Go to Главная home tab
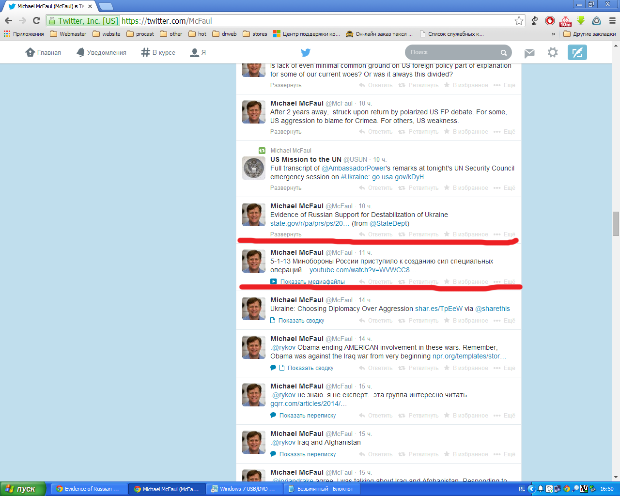This screenshot has height=496, width=620. 43,52
